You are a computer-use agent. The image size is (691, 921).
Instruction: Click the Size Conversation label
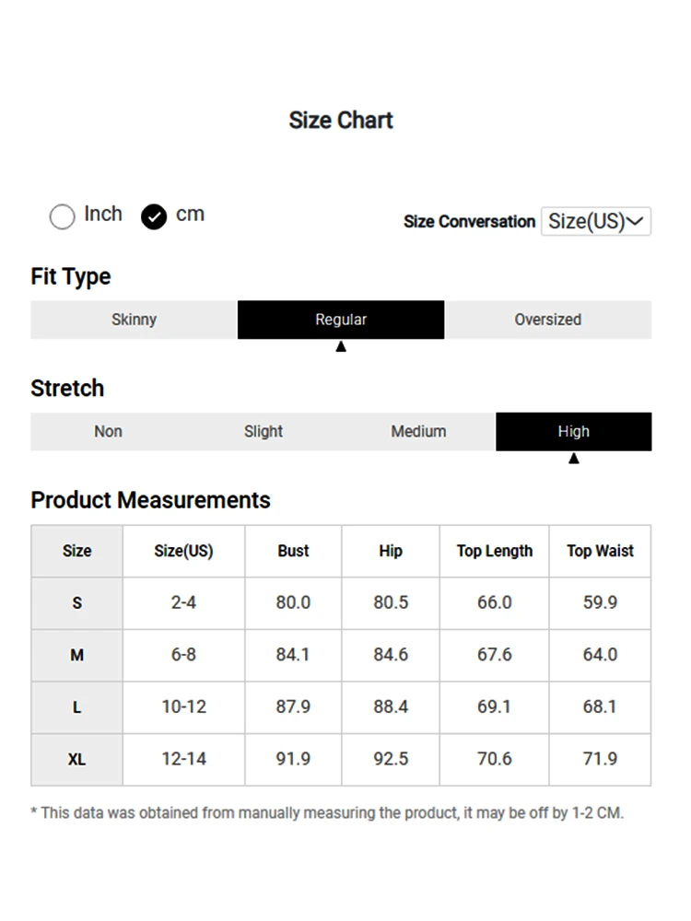470,221
